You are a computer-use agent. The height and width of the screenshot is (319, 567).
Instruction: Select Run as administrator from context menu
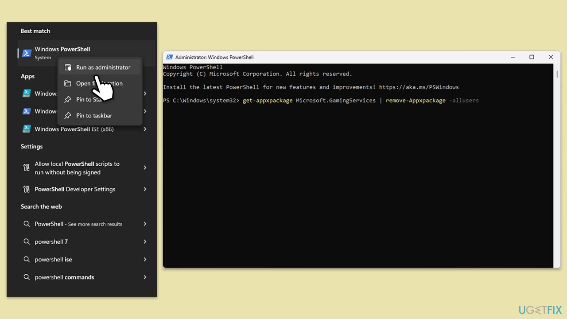point(103,67)
